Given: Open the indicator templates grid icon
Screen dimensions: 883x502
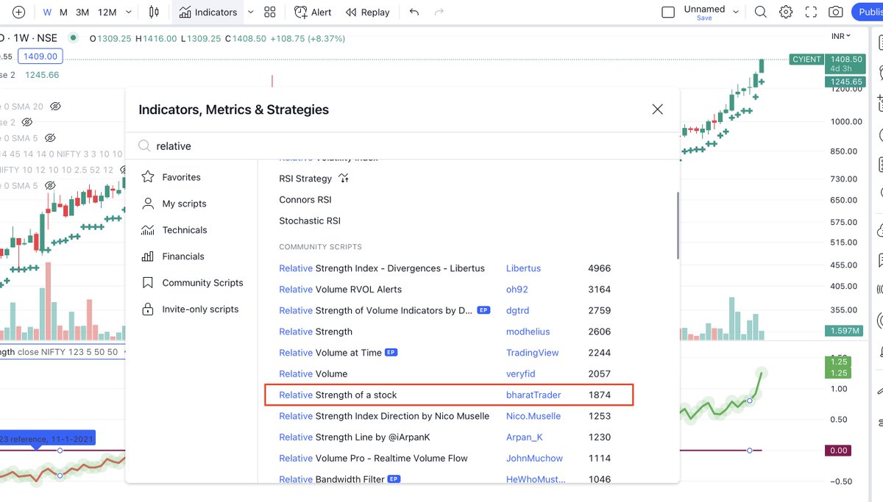Looking at the screenshot, I should 270,12.
